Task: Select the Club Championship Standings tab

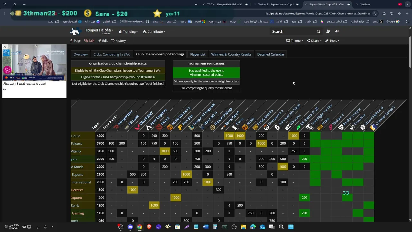Action: [160, 54]
